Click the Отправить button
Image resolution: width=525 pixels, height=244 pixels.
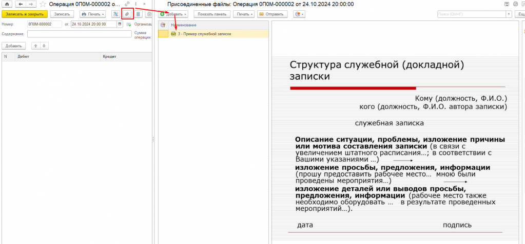coord(272,14)
